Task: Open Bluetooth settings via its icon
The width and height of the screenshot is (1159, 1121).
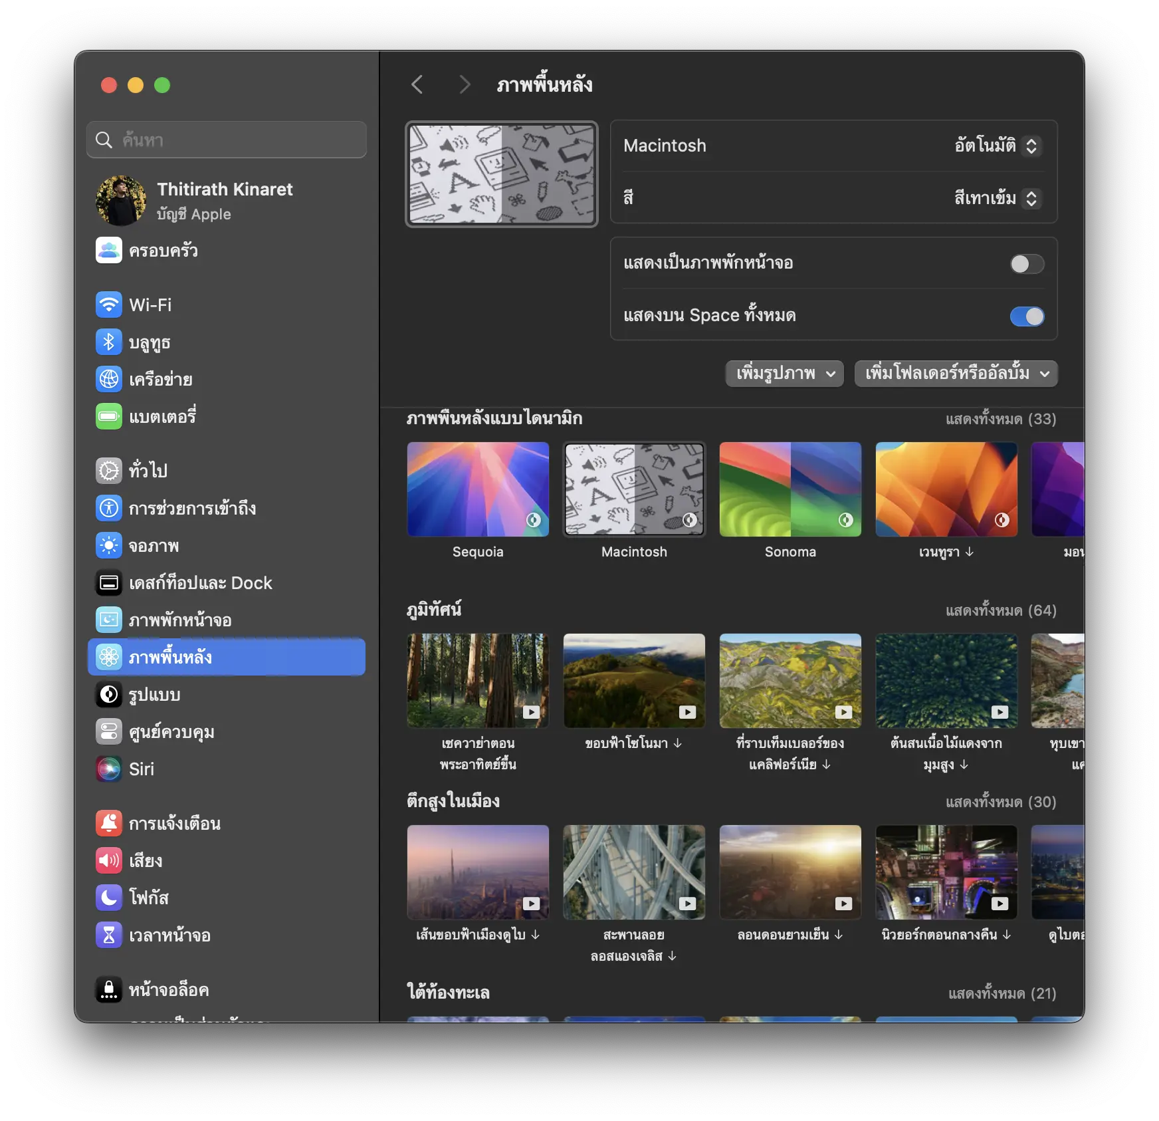Action: point(109,342)
